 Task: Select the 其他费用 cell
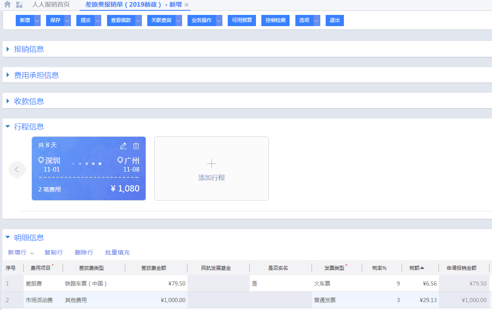[x=94, y=300]
